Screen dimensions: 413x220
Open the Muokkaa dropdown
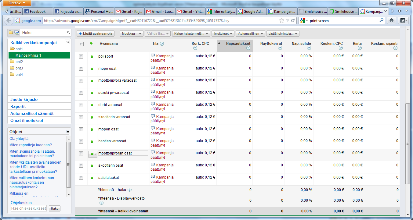coord(132,34)
